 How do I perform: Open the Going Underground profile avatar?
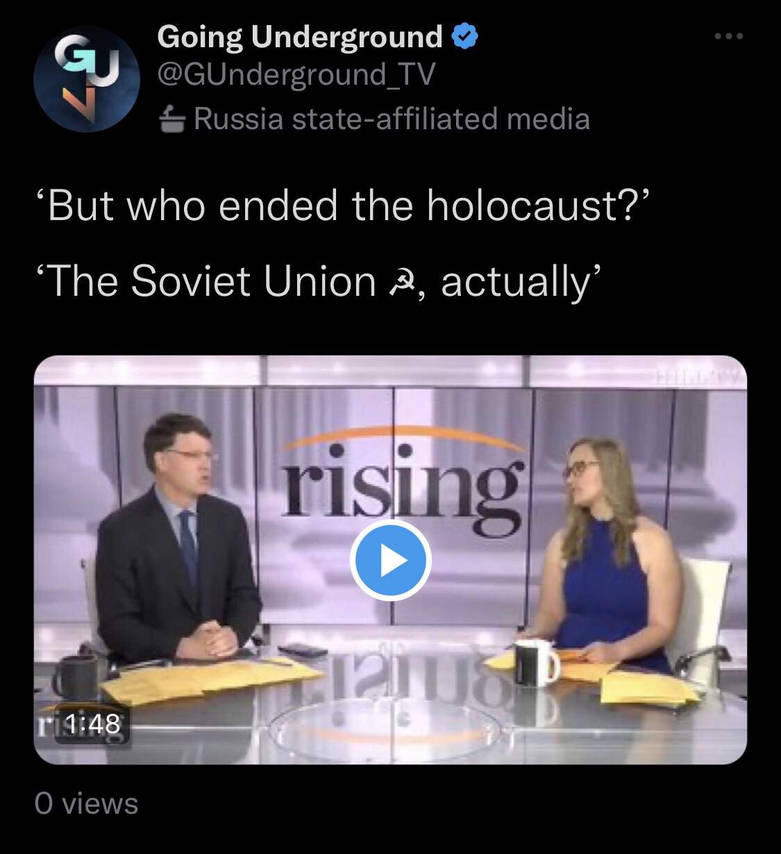pos(86,79)
